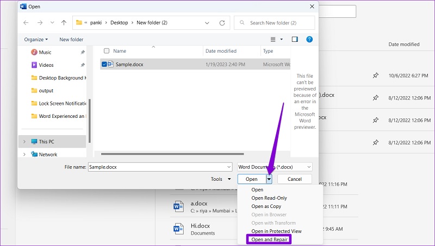Refresh the New folder (2) location
The height and width of the screenshot is (246, 435).
[222, 23]
